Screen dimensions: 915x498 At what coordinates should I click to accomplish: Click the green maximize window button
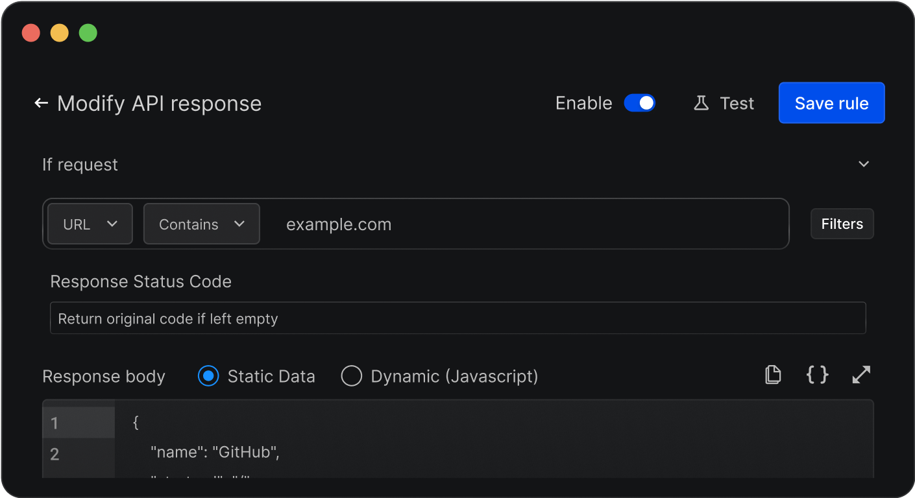click(88, 33)
